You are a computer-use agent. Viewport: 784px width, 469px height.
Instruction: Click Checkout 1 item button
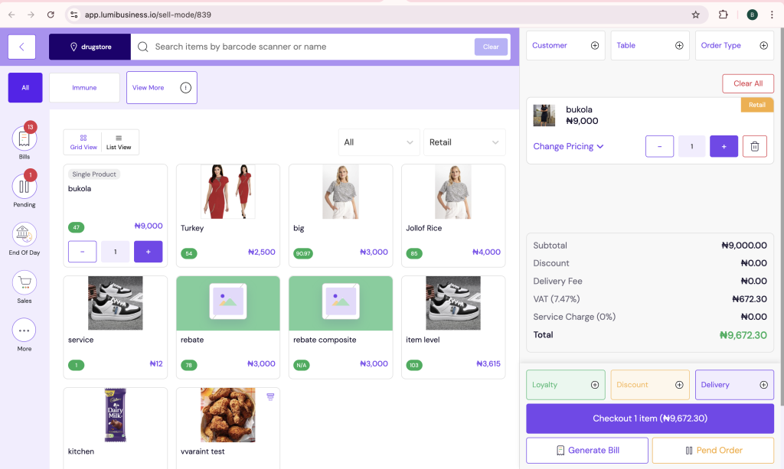coord(649,419)
